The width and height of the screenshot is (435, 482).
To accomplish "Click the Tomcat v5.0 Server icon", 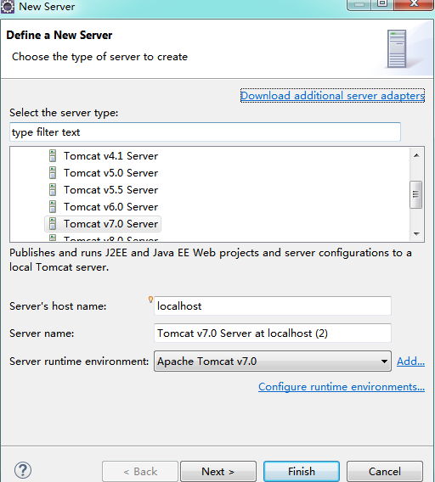I will coord(53,173).
